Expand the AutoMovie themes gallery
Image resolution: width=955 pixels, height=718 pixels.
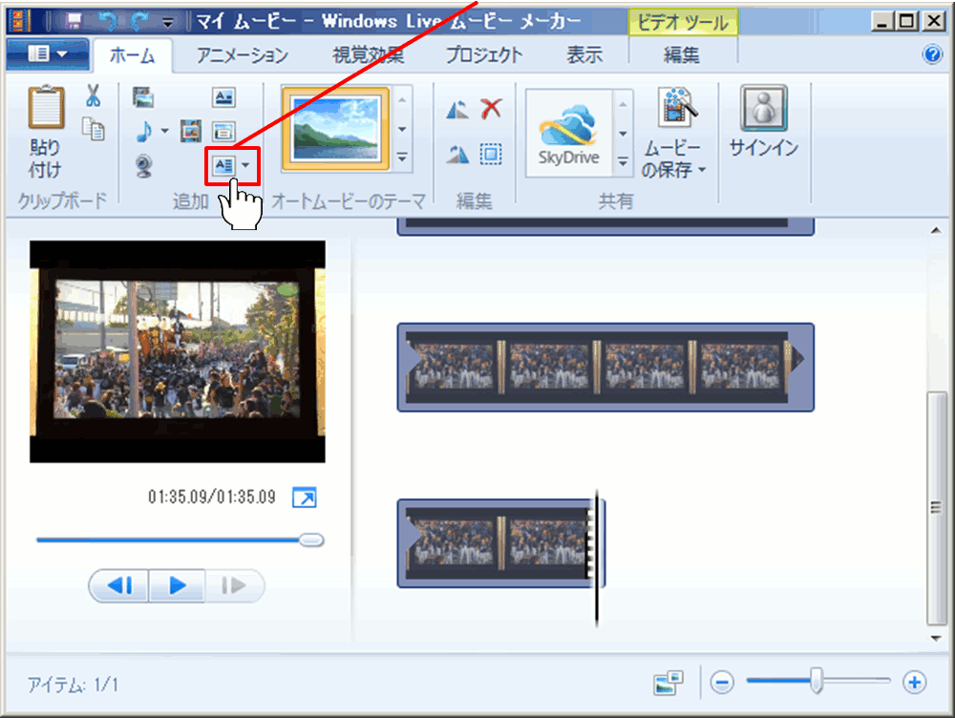click(x=402, y=158)
